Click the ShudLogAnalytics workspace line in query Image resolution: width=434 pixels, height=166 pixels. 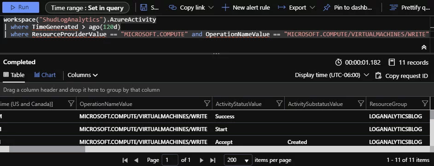pos(80,20)
